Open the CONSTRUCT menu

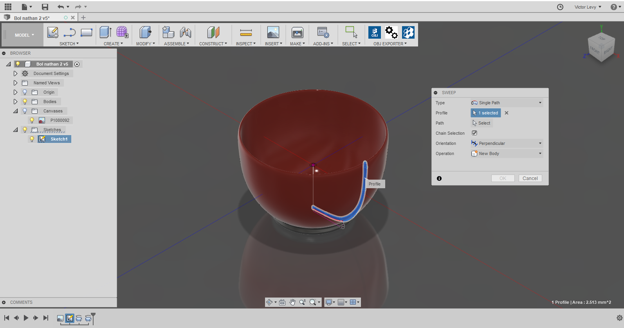(x=213, y=44)
